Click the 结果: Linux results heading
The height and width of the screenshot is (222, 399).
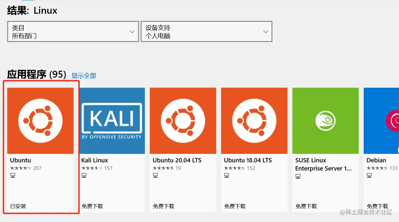tap(32, 10)
